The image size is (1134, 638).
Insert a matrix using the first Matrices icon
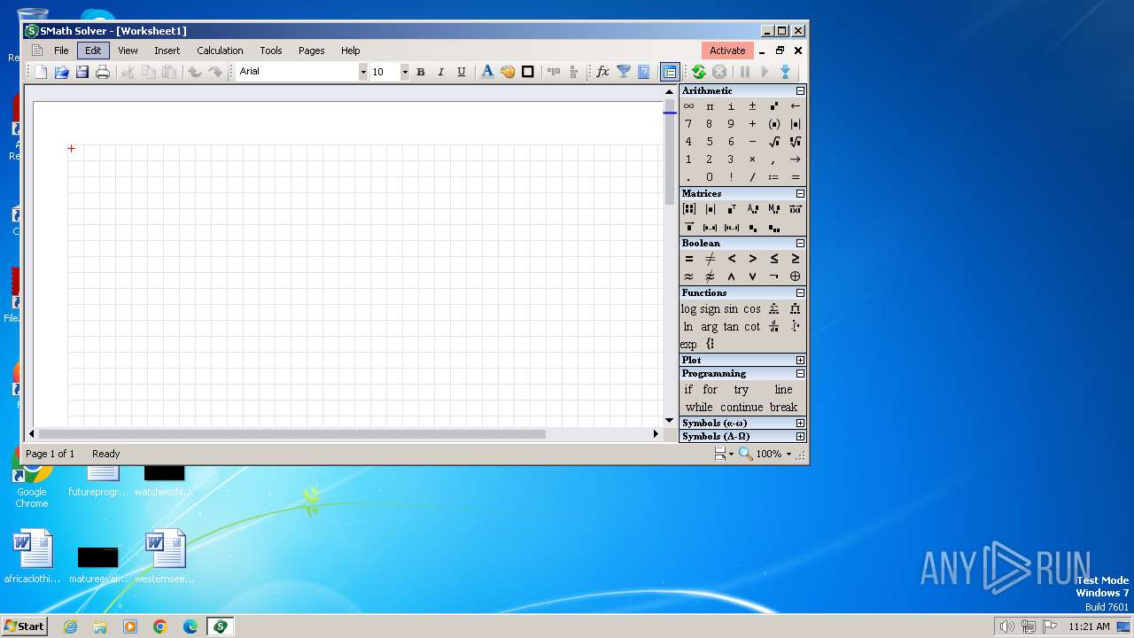[x=688, y=209]
